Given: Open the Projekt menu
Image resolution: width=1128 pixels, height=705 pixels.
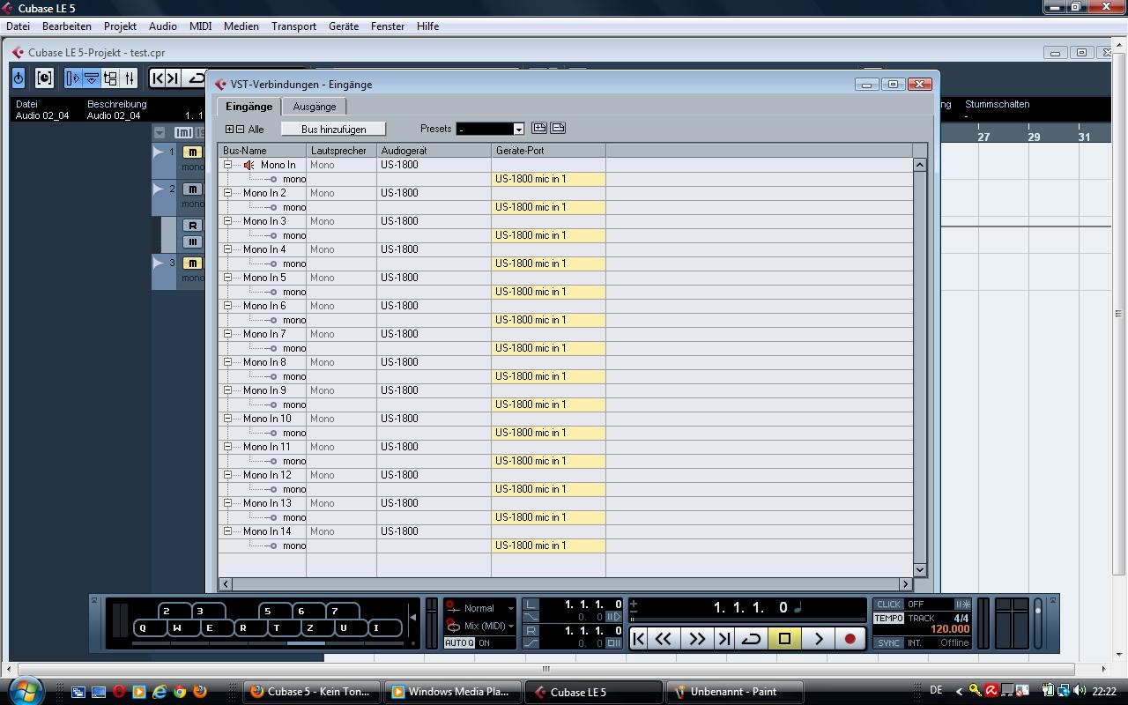Looking at the screenshot, I should (120, 26).
